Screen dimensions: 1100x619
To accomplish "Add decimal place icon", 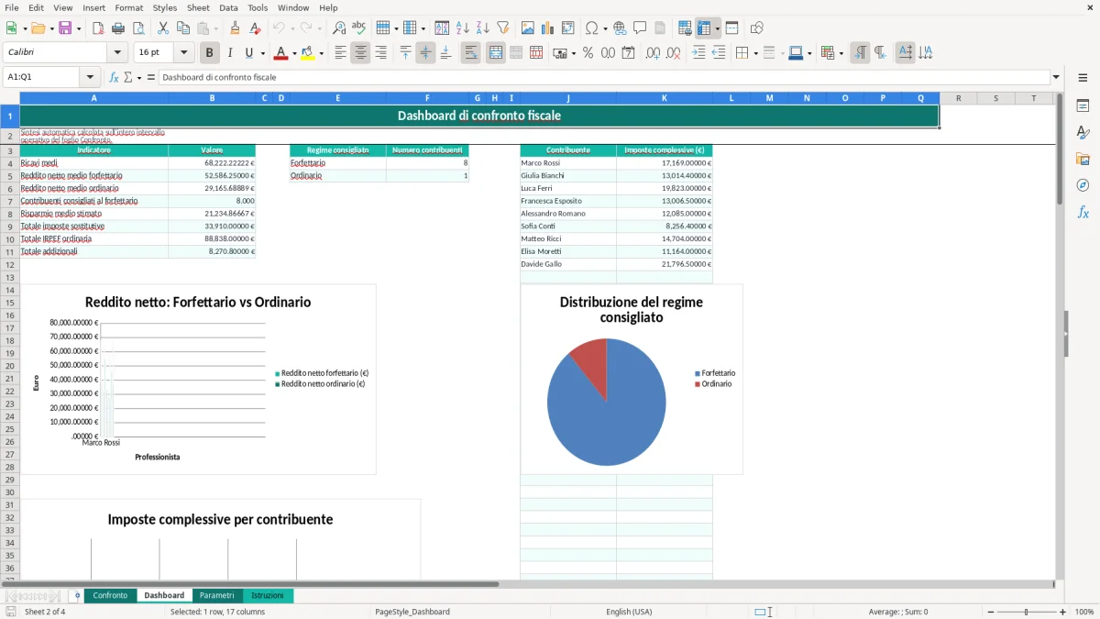I will point(654,53).
